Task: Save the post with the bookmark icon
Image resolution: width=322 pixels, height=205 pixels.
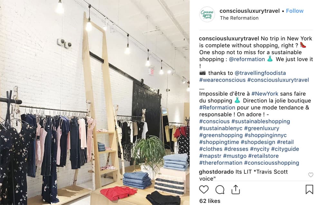Action: click(309, 190)
